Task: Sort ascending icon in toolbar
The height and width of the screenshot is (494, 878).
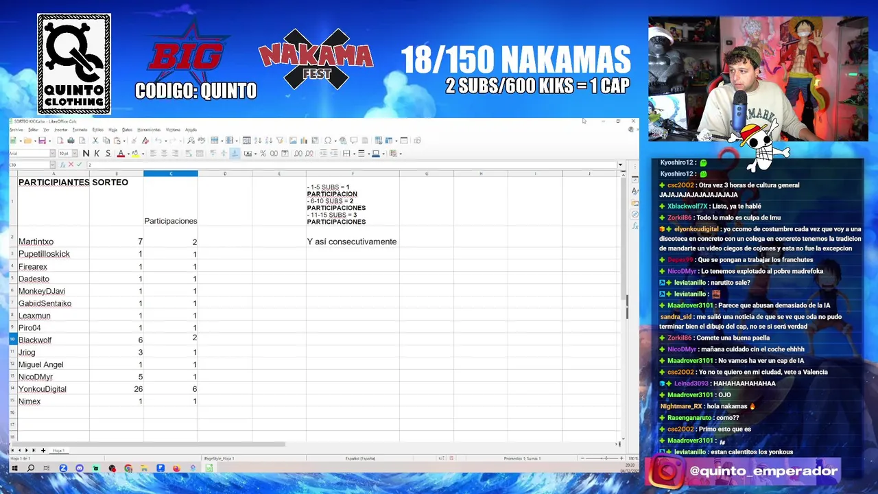Action: (258, 141)
